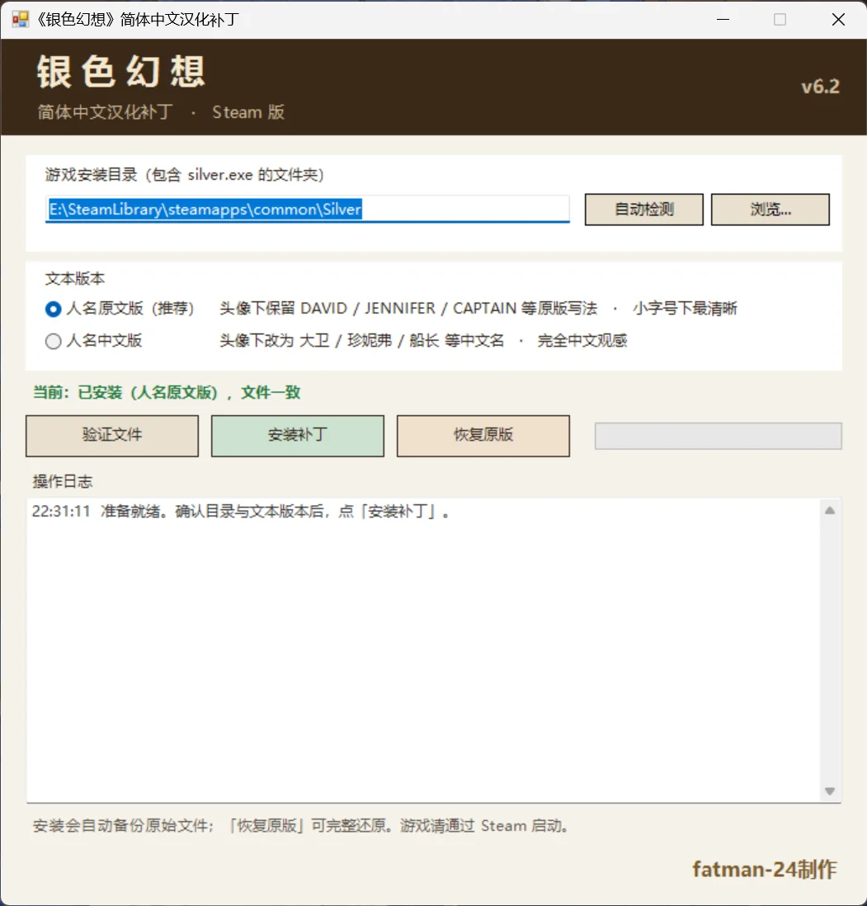This screenshot has height=906, width=867.
Task: Click the log scrollbar down arrow
Action: click(x=829, y=791)
